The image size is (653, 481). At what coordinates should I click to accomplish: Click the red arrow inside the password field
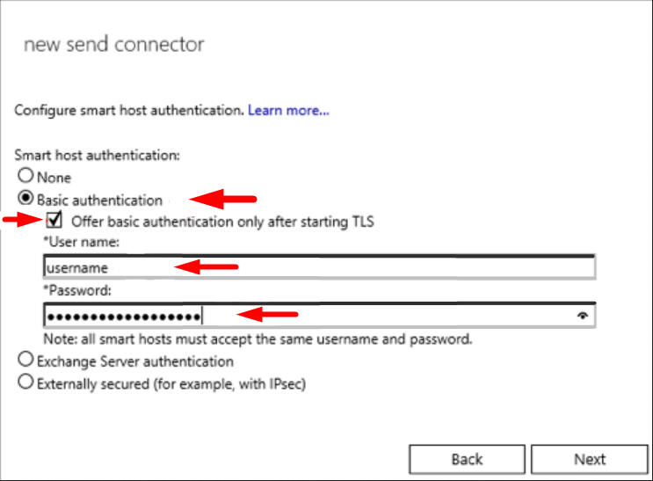[x=267, y=314]
